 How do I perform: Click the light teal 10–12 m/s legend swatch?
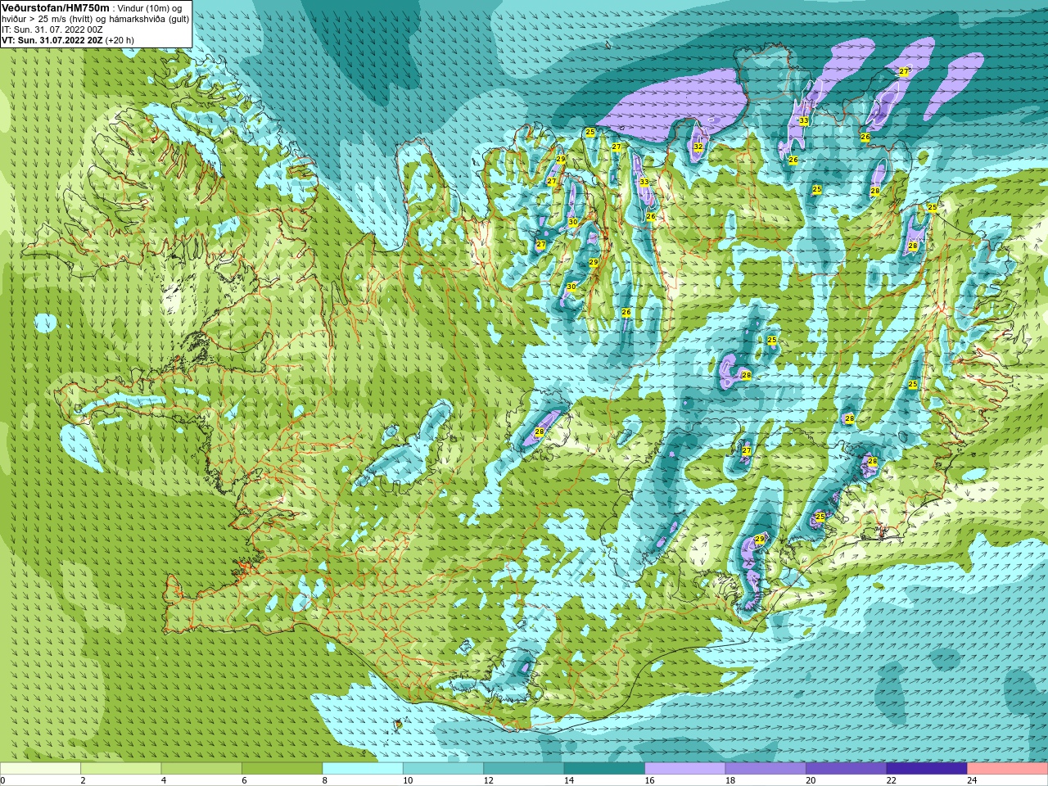pyautogui.click(x=444, y=768)
